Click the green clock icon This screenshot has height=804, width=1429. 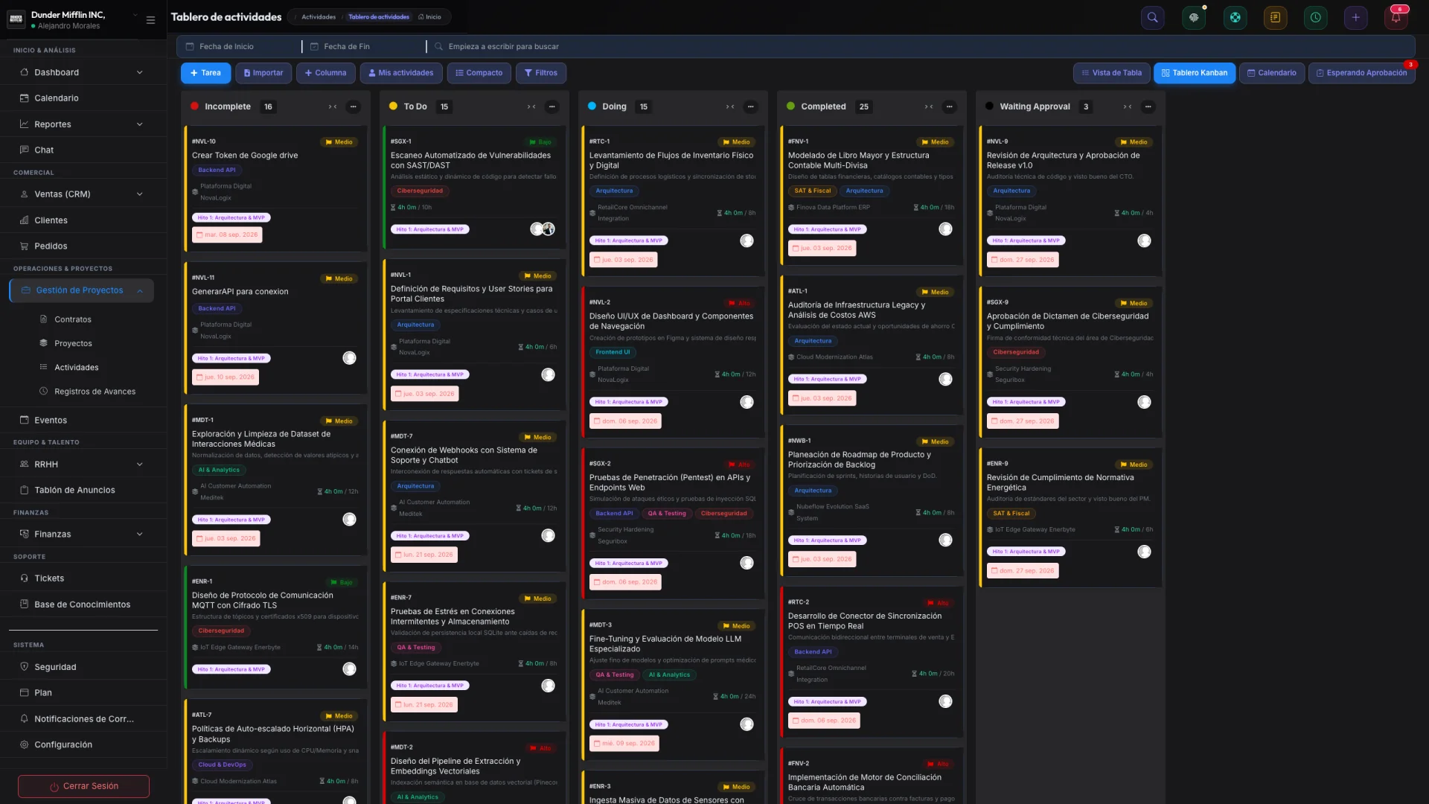click(1316, 18)
